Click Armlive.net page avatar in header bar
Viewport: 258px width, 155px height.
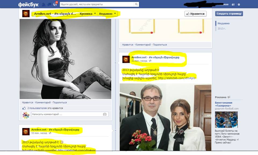point(26,14)
